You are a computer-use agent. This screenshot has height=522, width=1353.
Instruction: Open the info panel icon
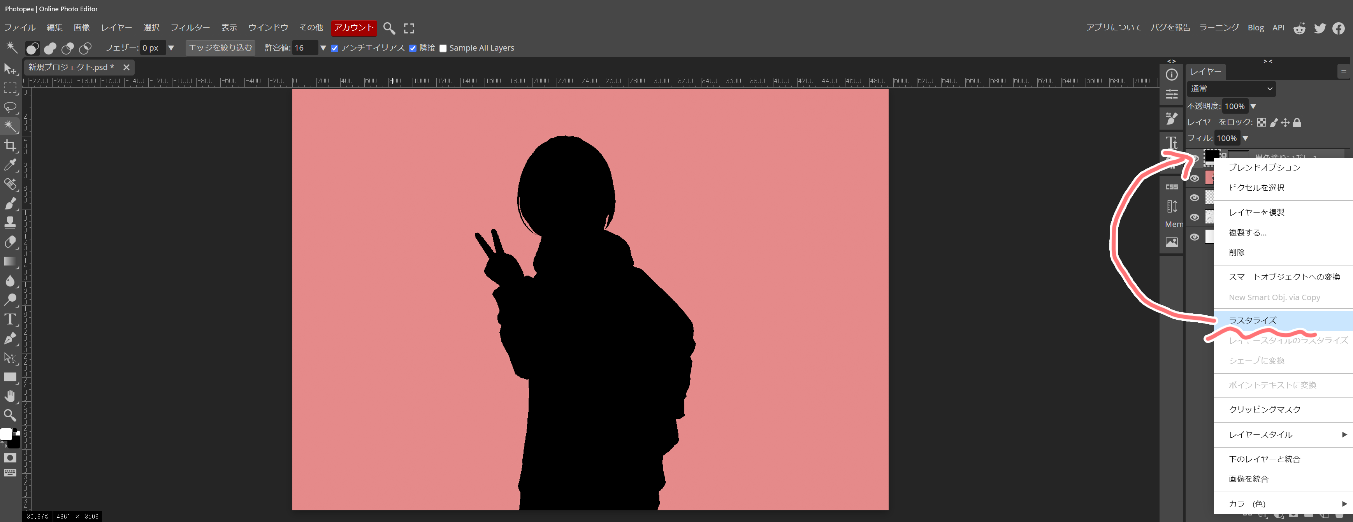[1171, 75]
